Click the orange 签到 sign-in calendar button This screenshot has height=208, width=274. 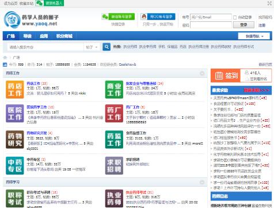(226, 75)
